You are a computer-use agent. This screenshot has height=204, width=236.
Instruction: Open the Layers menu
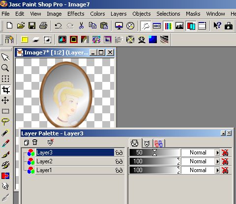pos(118,14)
